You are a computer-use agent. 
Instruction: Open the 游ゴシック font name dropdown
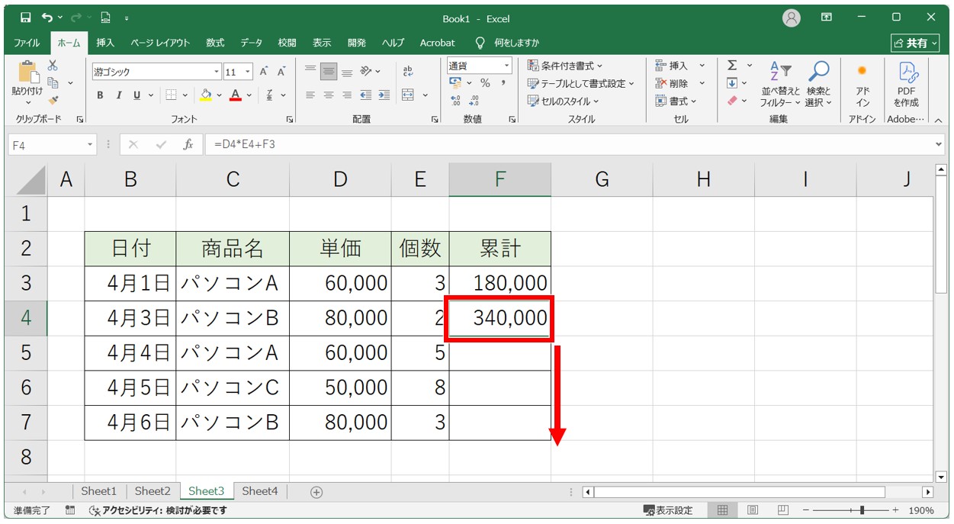[x=217, y=72]
